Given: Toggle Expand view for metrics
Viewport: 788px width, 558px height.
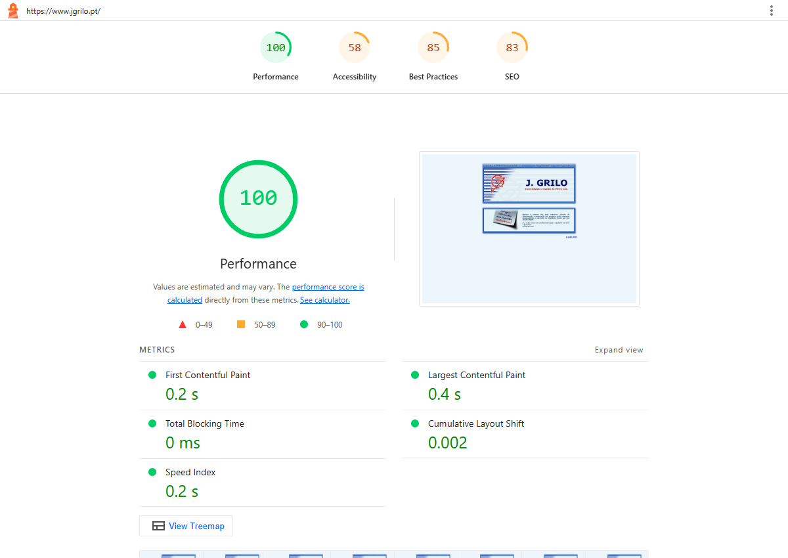Looking at the screenshot, I should tap(619, 350).
